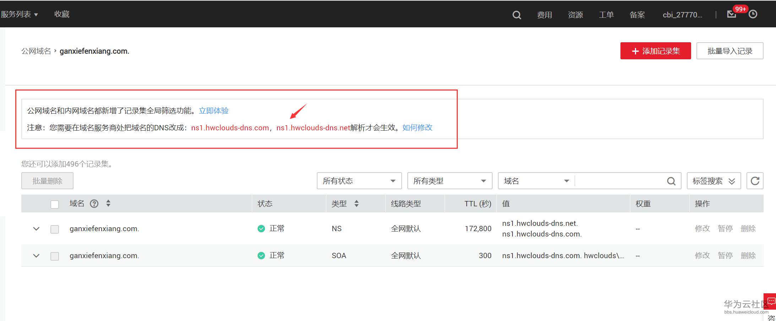Click the 正常 status of the SOA record
This screenshot has width=776, height=321.
coord(277,256)
